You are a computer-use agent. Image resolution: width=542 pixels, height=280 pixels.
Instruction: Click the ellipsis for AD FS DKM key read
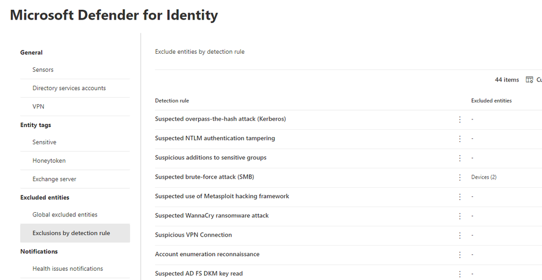click(x=460, y=274)
